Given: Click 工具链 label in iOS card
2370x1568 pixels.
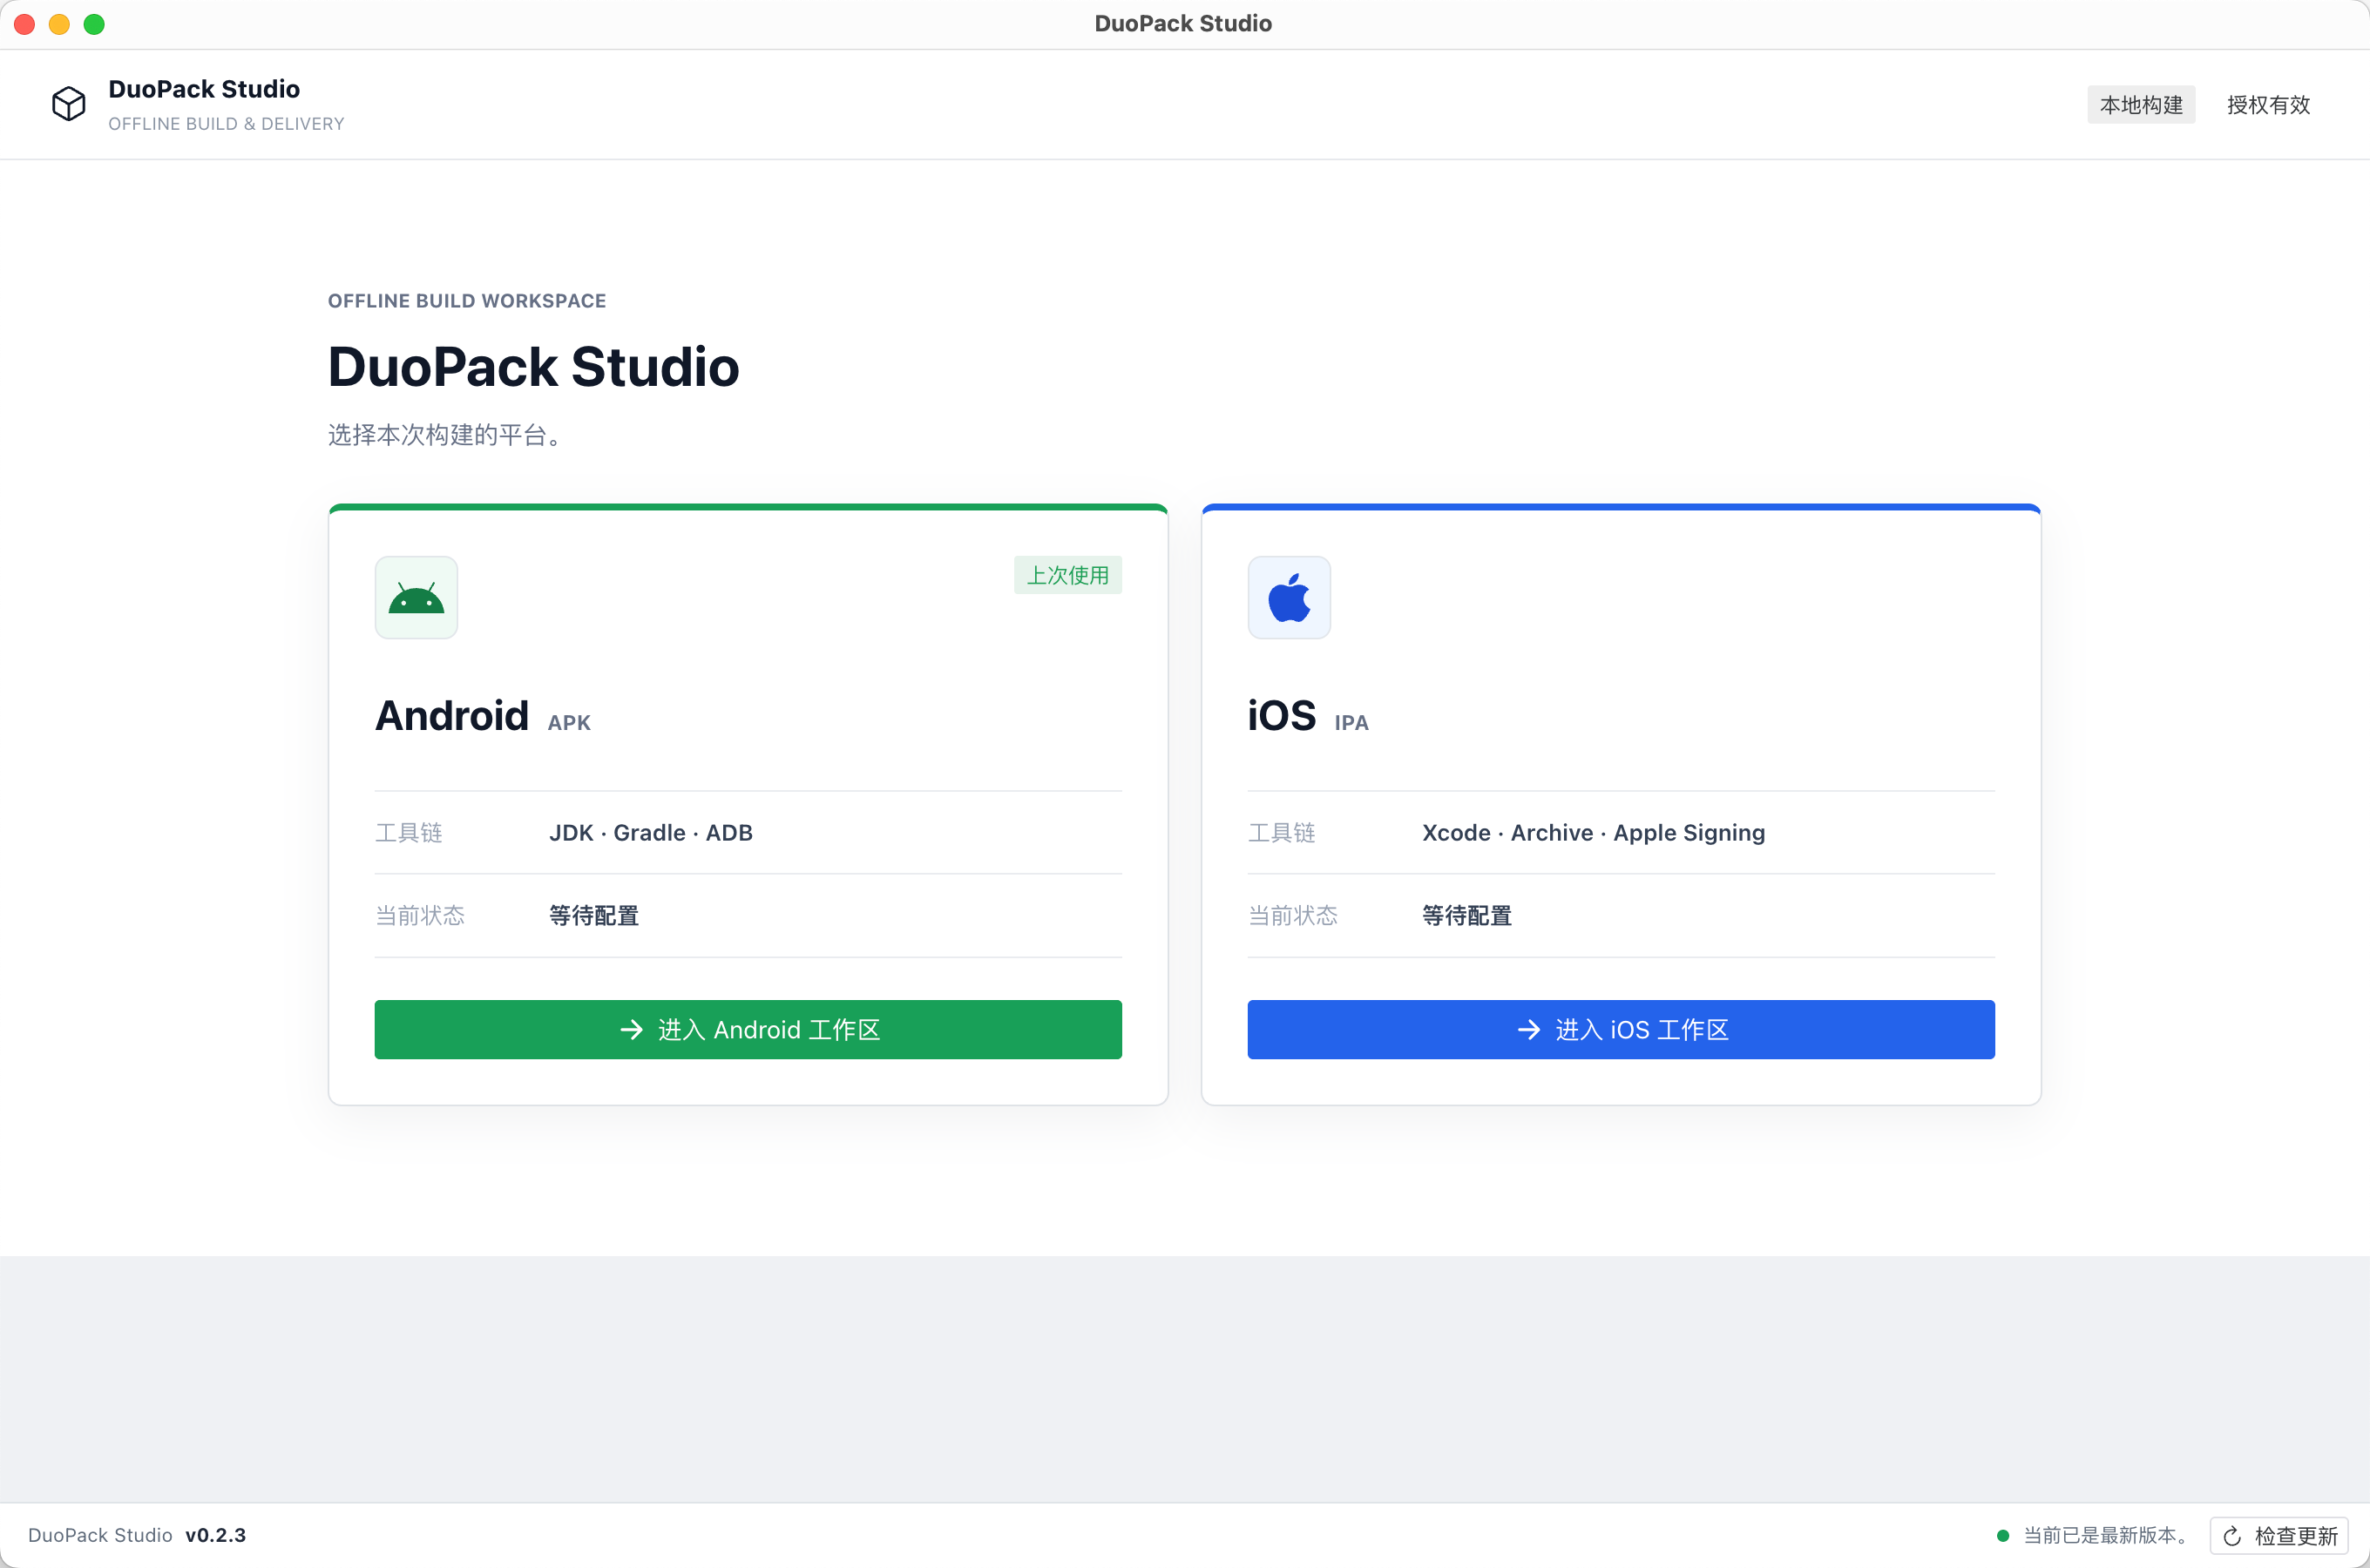Looking at the screenshot, I should point(1282,833).
